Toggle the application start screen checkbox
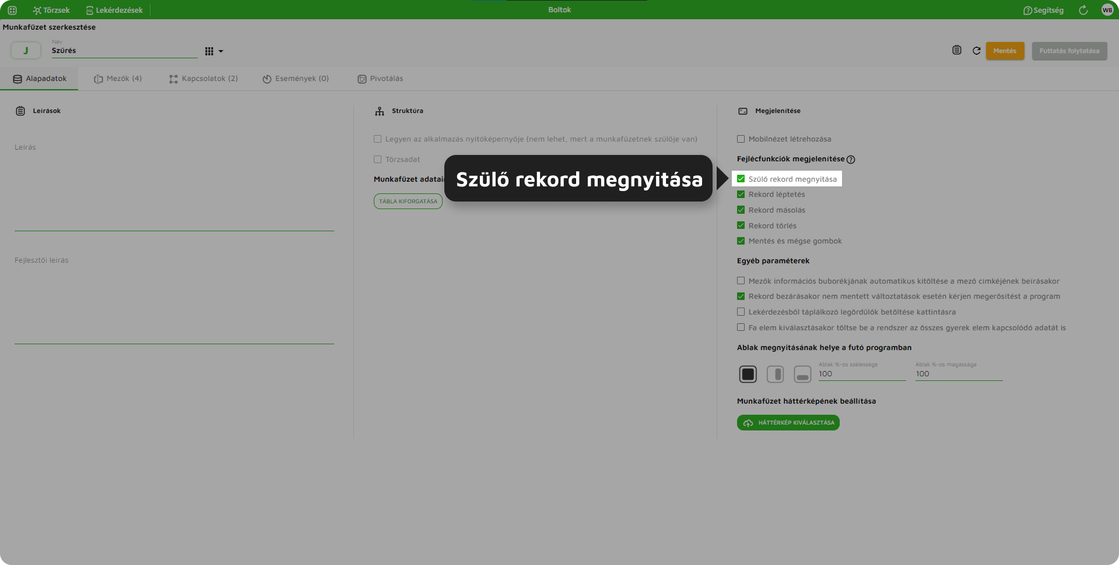Viewport: 1119px width, 565px height. coord(377,139)
